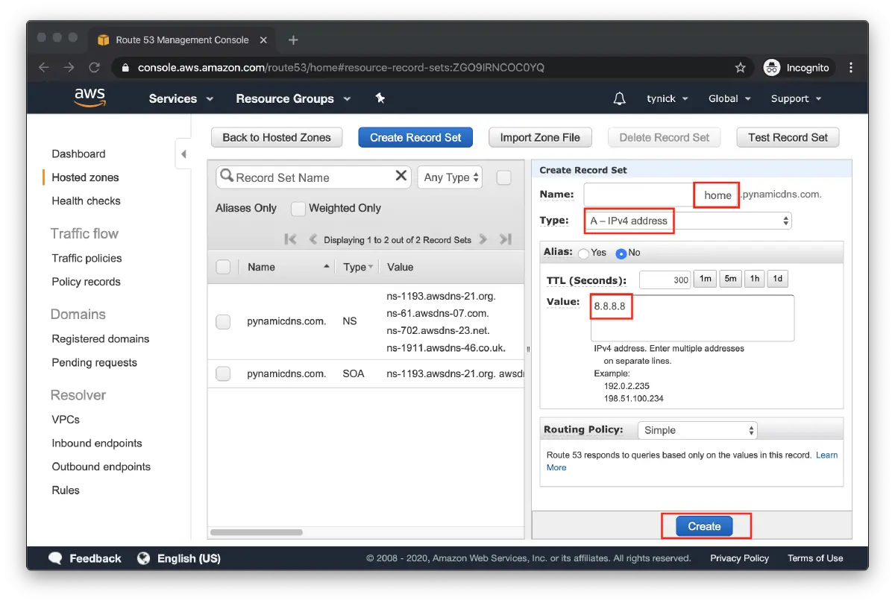Screen dimensions: 895x603
Task: Click the Create button in the record panel
Action: coord(704,525)
